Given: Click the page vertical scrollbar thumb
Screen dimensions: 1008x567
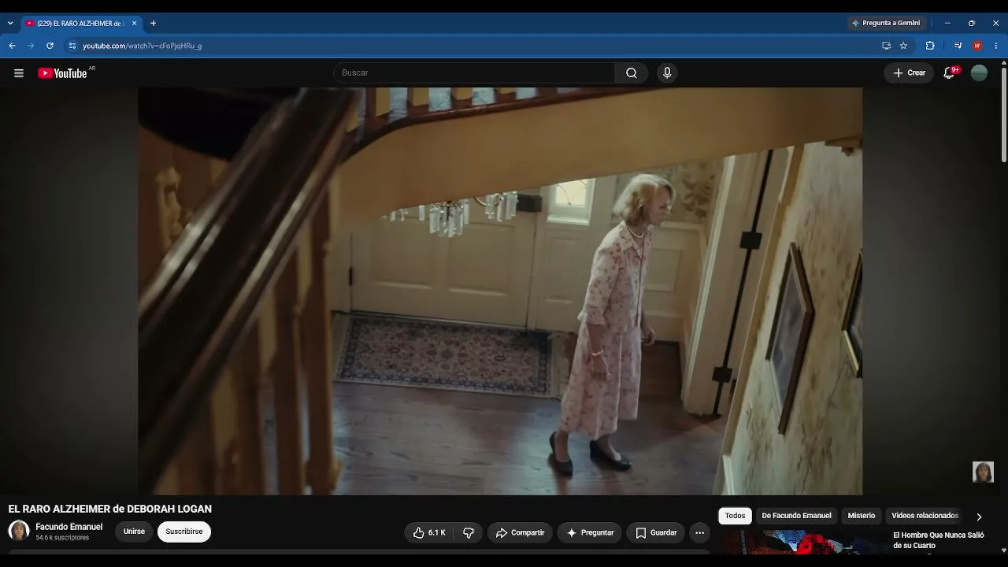Looking at the screenshot, I should (x=1004, y=114).
